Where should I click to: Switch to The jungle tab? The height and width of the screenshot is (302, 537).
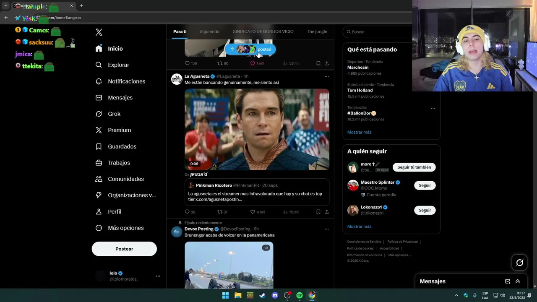pos(317,31)
